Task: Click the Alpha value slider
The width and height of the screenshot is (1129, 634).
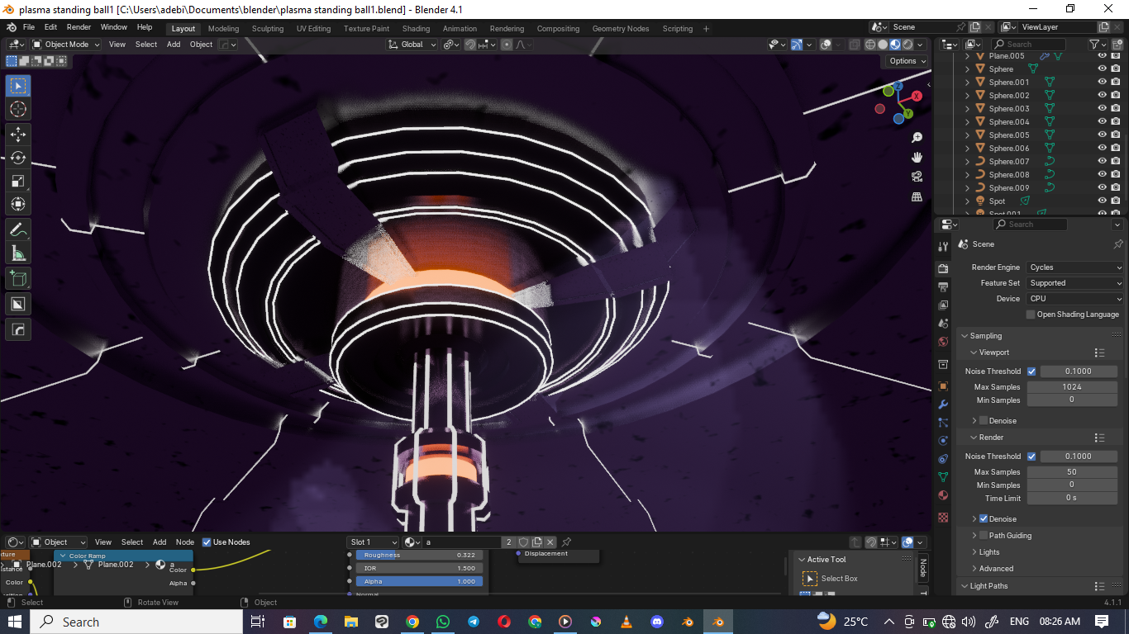Action: [417, 581]
